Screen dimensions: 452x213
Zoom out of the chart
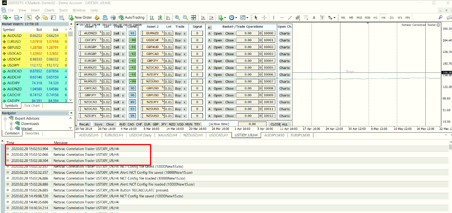click(x=185, y=18)
